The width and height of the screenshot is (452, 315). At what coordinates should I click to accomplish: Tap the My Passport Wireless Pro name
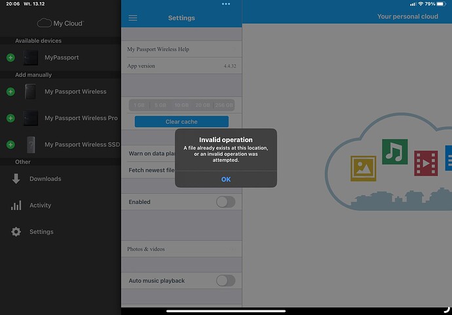(81, 118)
